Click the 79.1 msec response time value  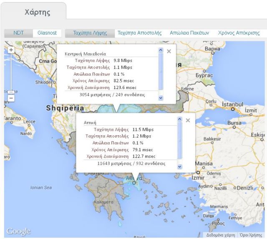tap(143, 150)
